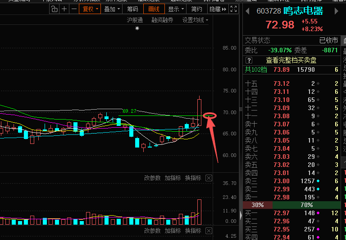Click the 69.27 price label on chart
Screen dimensions: 346x240
pos(130,111)
